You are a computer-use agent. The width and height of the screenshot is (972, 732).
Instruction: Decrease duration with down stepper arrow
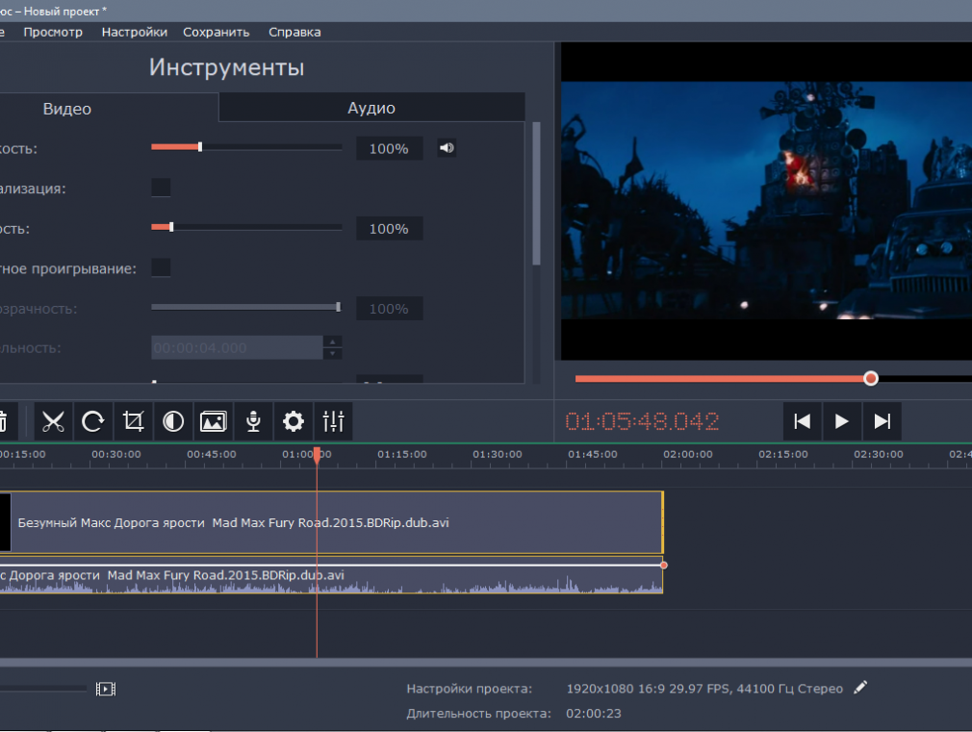(x=333, y=353)
